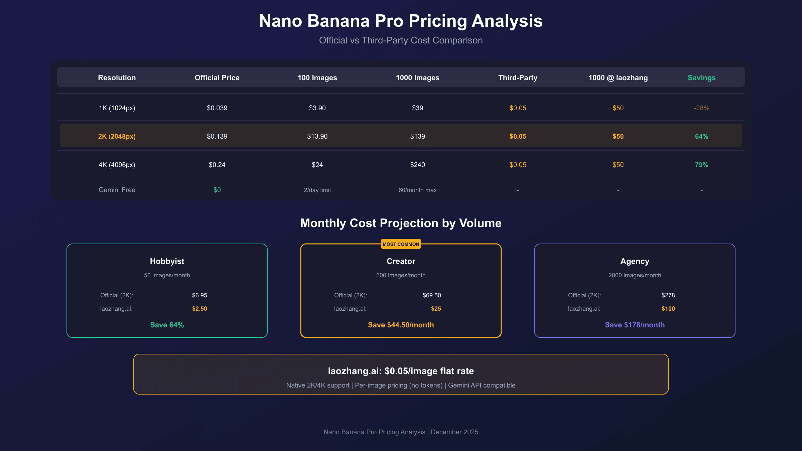
Task: Click the Official Price column header
Action: pyautogui.click(x=217, y=78)
